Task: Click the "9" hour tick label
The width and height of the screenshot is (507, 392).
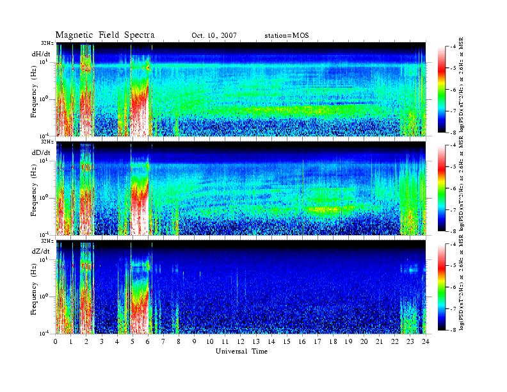Action: (x=195, y=341)
